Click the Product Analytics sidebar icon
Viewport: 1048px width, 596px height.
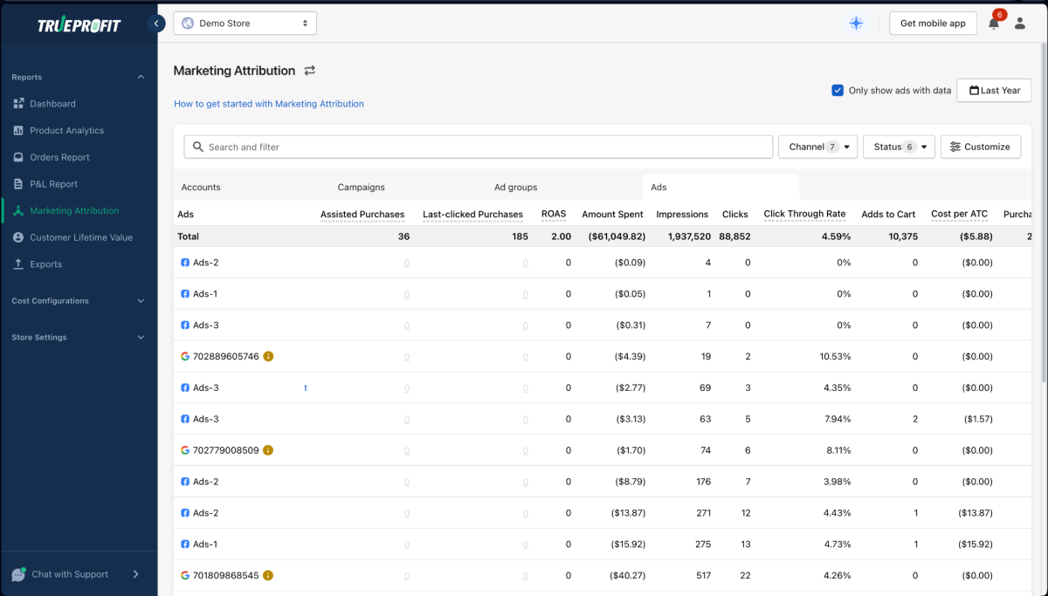(x=19, y=131)
